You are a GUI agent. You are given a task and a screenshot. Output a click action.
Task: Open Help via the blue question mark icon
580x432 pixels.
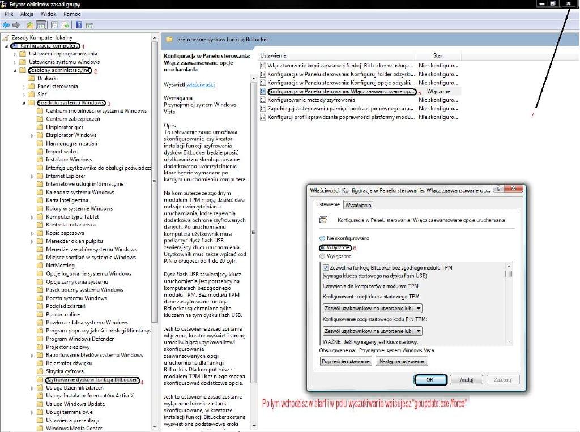(x=79, y=25)
